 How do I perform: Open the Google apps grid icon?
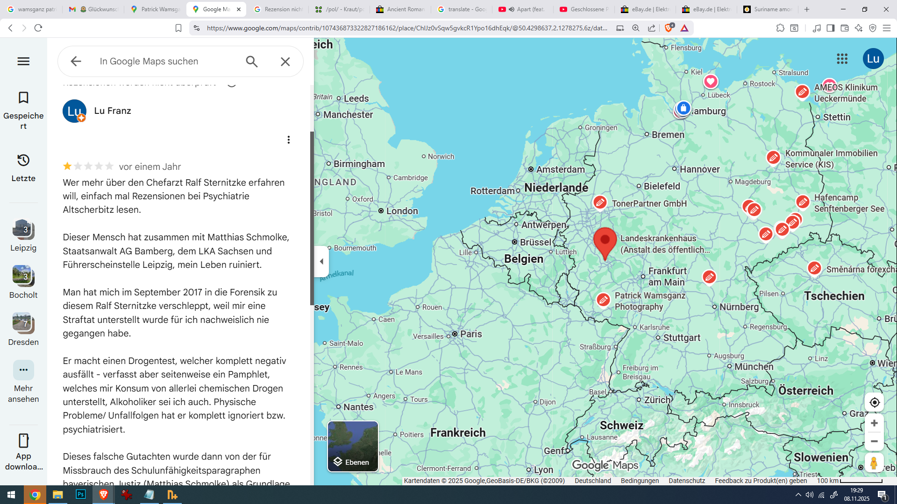842,59
